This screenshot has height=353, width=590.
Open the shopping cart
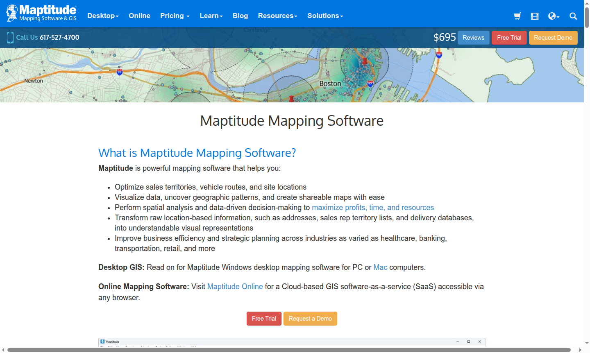tap(517, 16)
